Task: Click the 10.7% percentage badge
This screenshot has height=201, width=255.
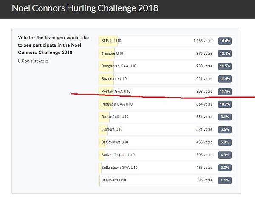Action: (225, 104)
